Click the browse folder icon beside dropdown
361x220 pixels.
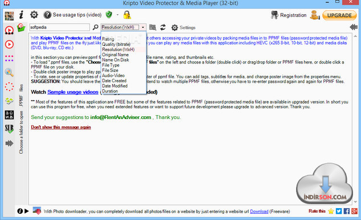coord(153,27)
